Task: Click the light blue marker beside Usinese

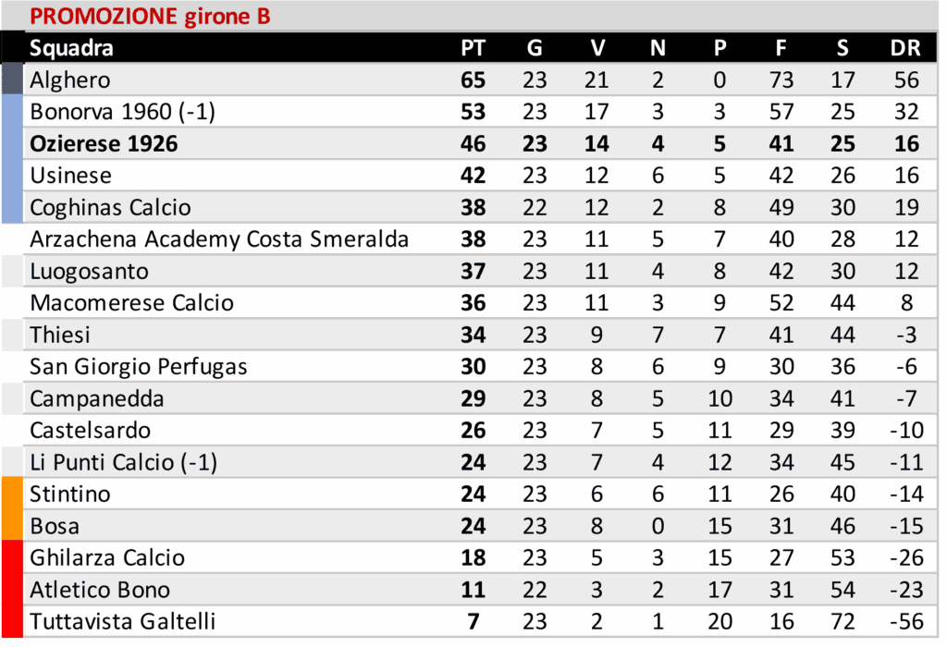Action: pyautogui.click(x=12, y=176)
